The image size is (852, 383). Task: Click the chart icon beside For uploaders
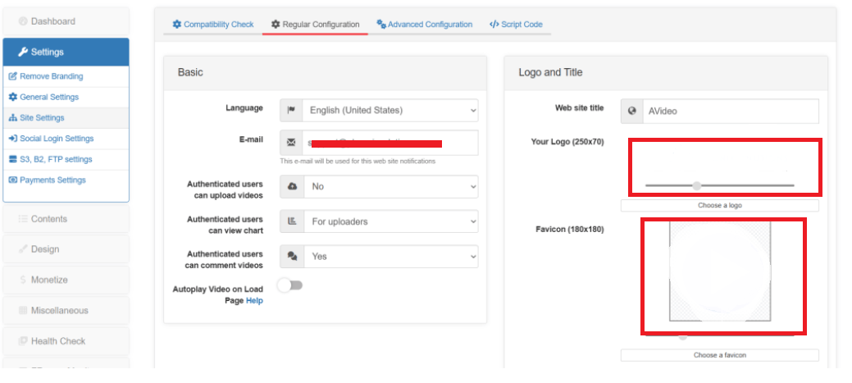coord(291,221)
